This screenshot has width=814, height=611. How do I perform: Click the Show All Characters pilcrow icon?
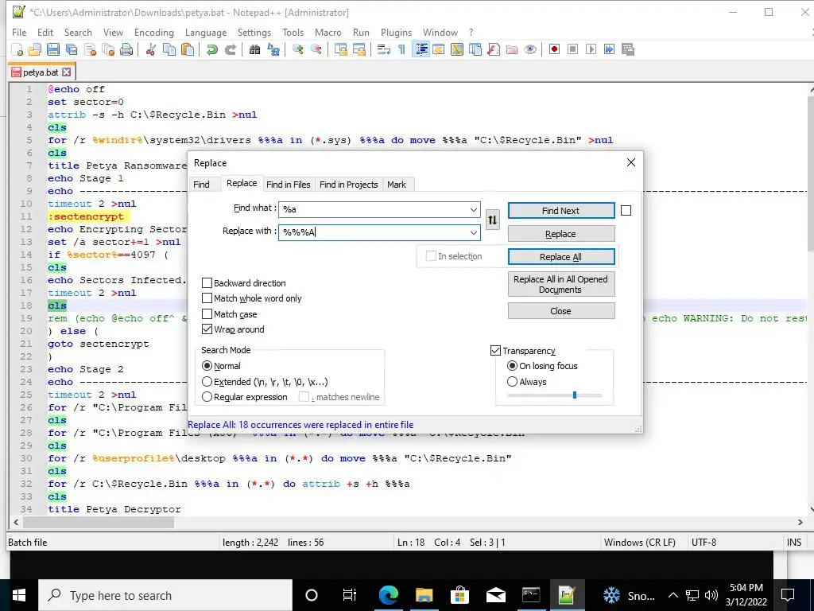(401, 50)
